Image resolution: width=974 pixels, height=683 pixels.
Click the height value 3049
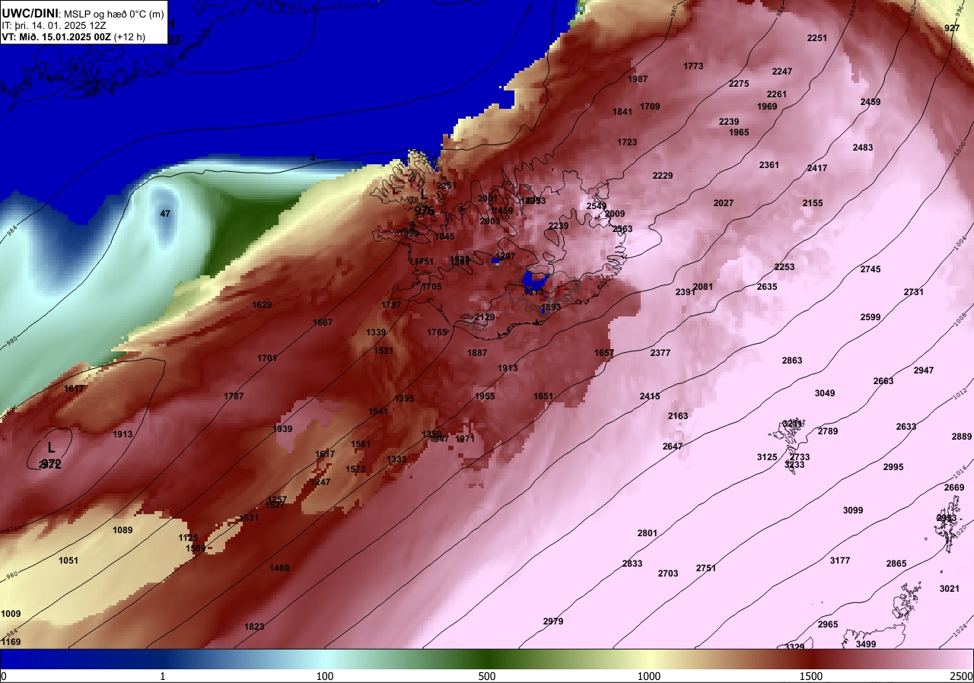pos(825,393)
